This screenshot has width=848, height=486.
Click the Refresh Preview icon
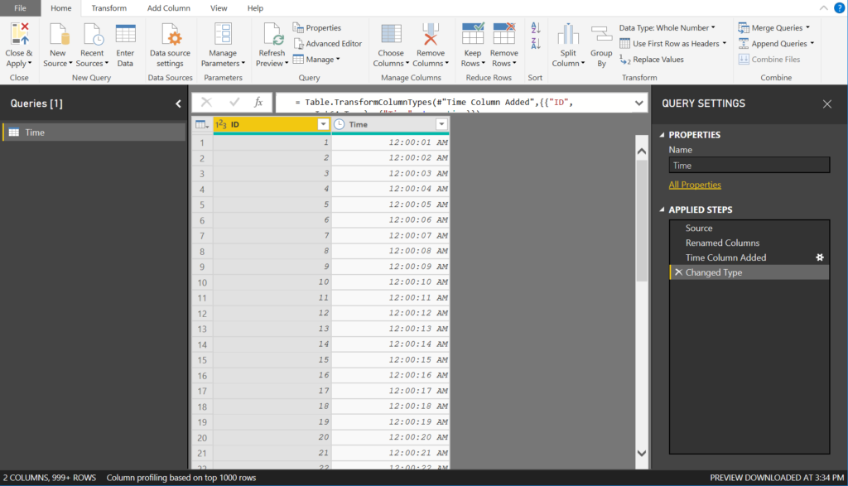tap(272, 35)
